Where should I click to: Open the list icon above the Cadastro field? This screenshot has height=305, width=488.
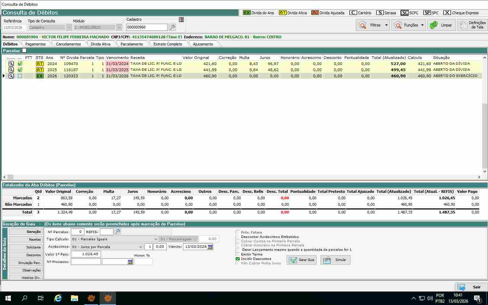click(x=181, y=20)
